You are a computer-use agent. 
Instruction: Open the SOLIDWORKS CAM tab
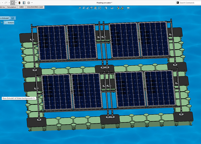coord(35,7)
